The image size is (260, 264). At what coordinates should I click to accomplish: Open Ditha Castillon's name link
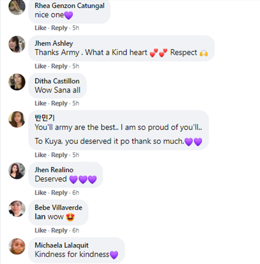(57, 81)
